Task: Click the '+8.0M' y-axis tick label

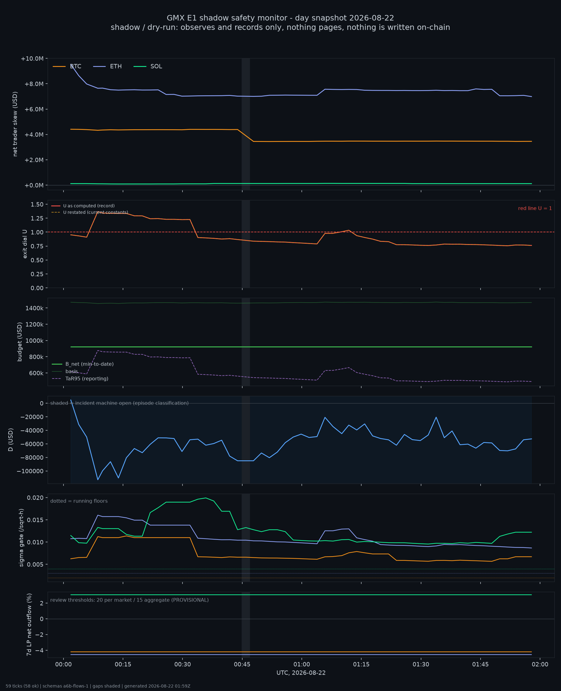Action: click(x=34, y=84)
